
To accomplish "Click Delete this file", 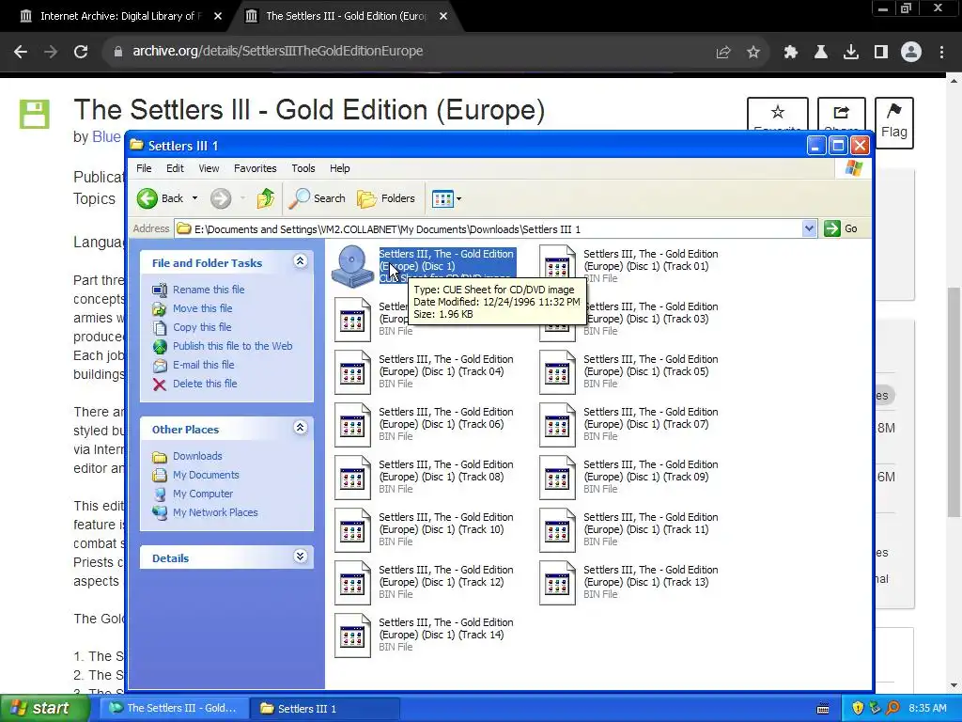I will point(205,384).
